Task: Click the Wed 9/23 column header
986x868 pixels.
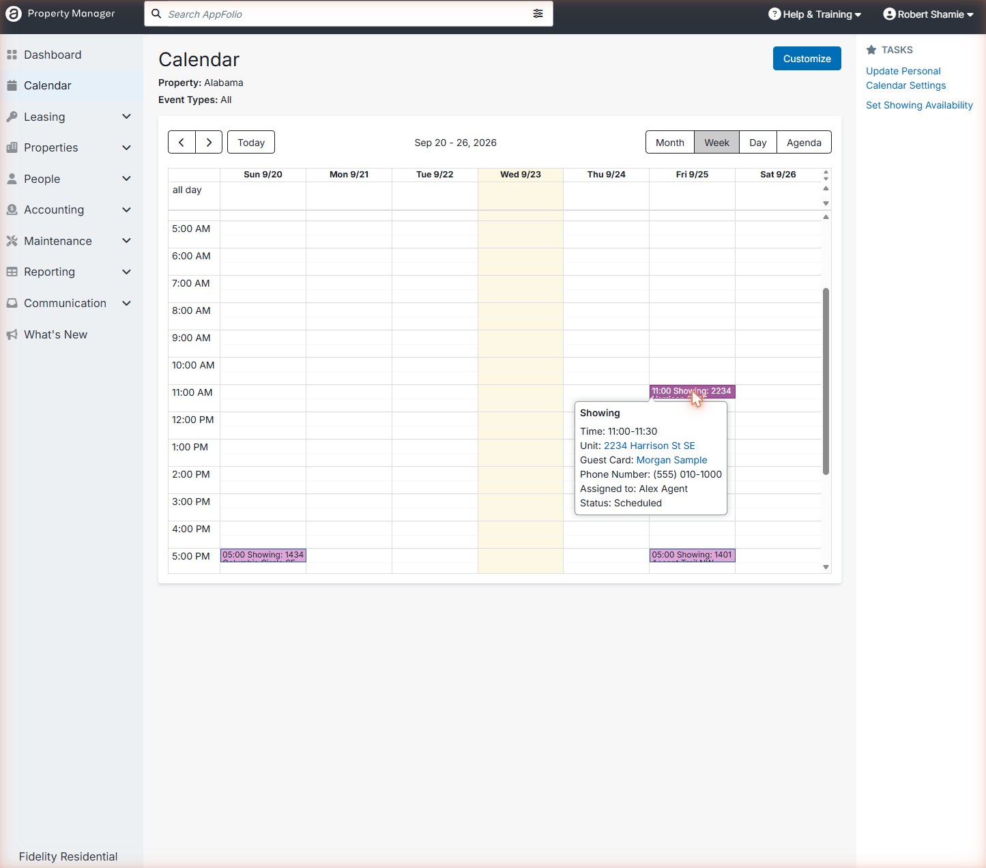Action: point(521,175)
